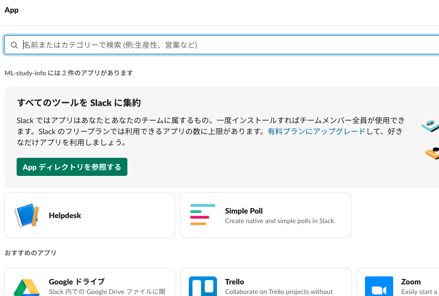Click the magnifier search icon
Viewport: 439px width, 296px height.
pos(14,45)
